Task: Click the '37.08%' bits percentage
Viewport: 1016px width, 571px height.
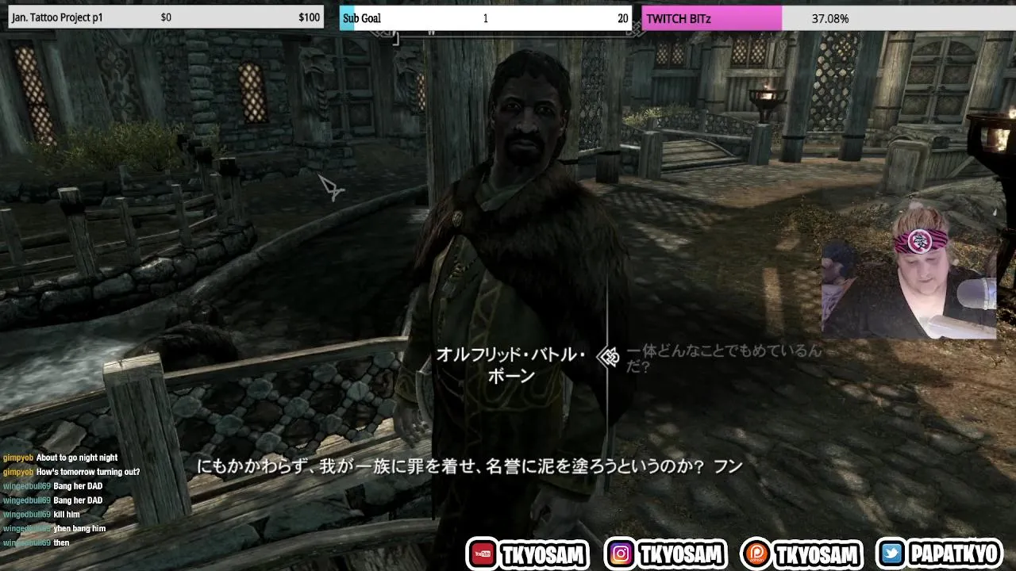Action: pos(830,18)
